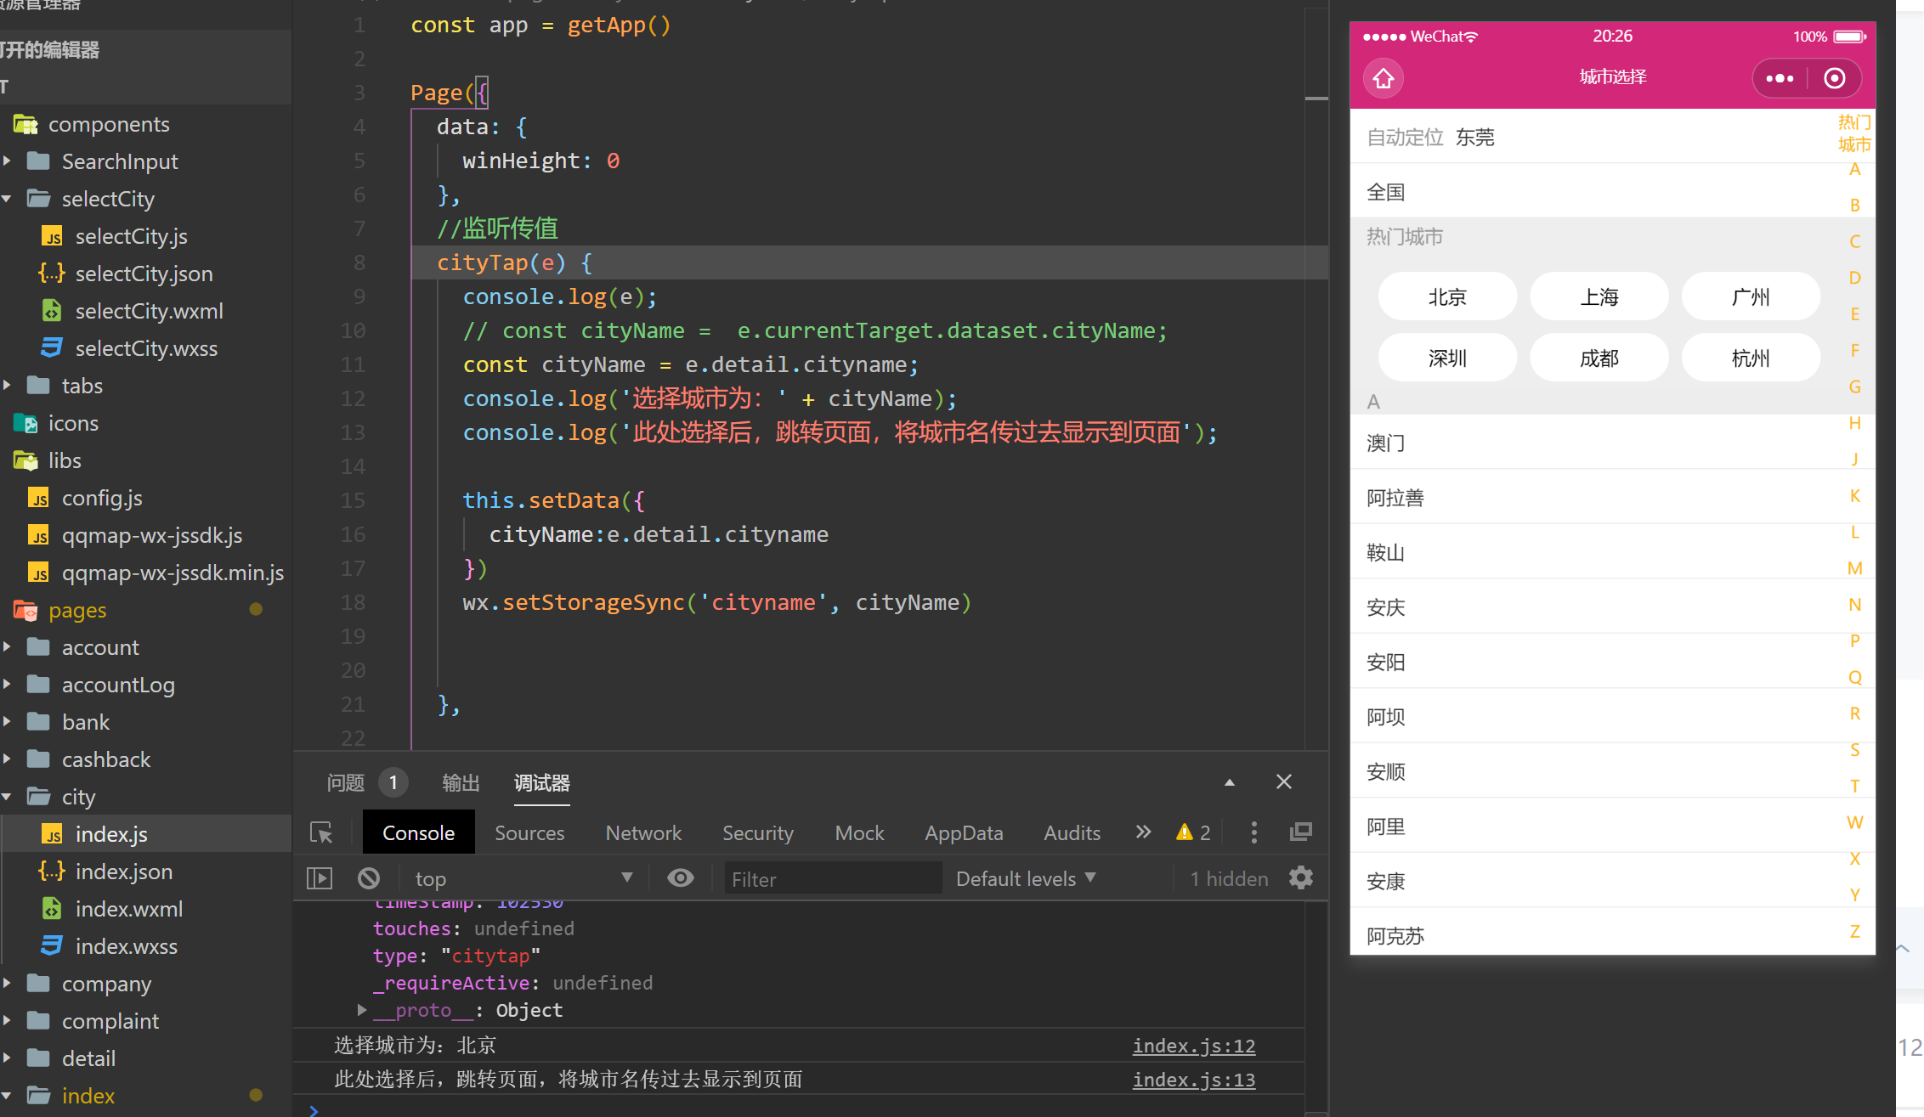Switch to the Network tab
1924x1117 pixels.
pos(643,832)
